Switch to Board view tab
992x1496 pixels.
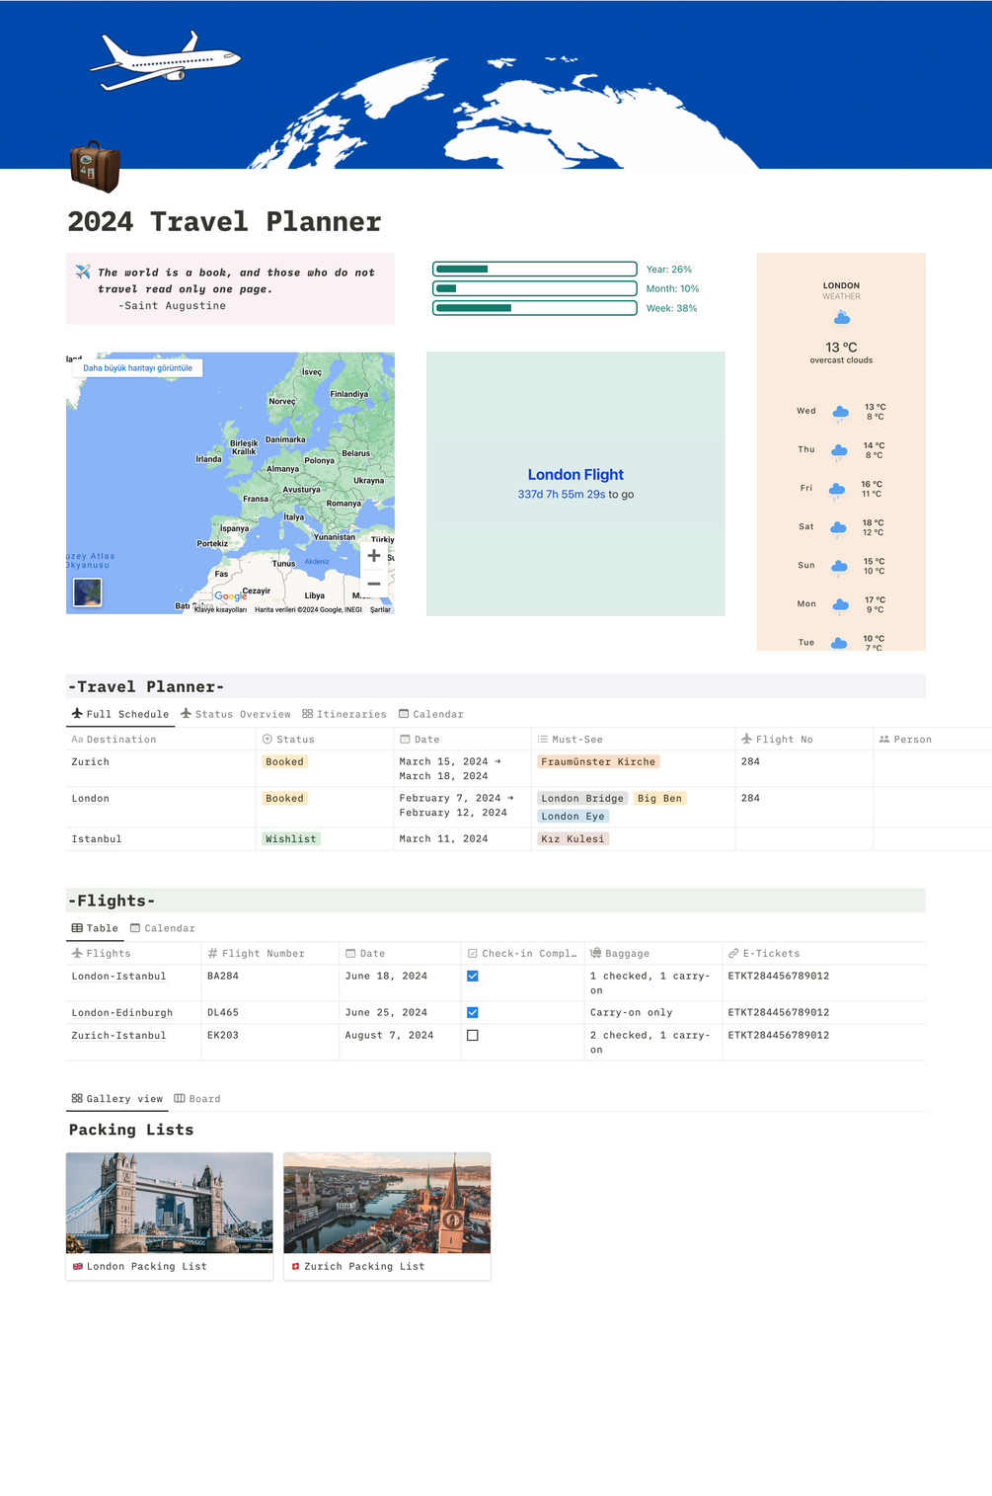pos(197,1099)
